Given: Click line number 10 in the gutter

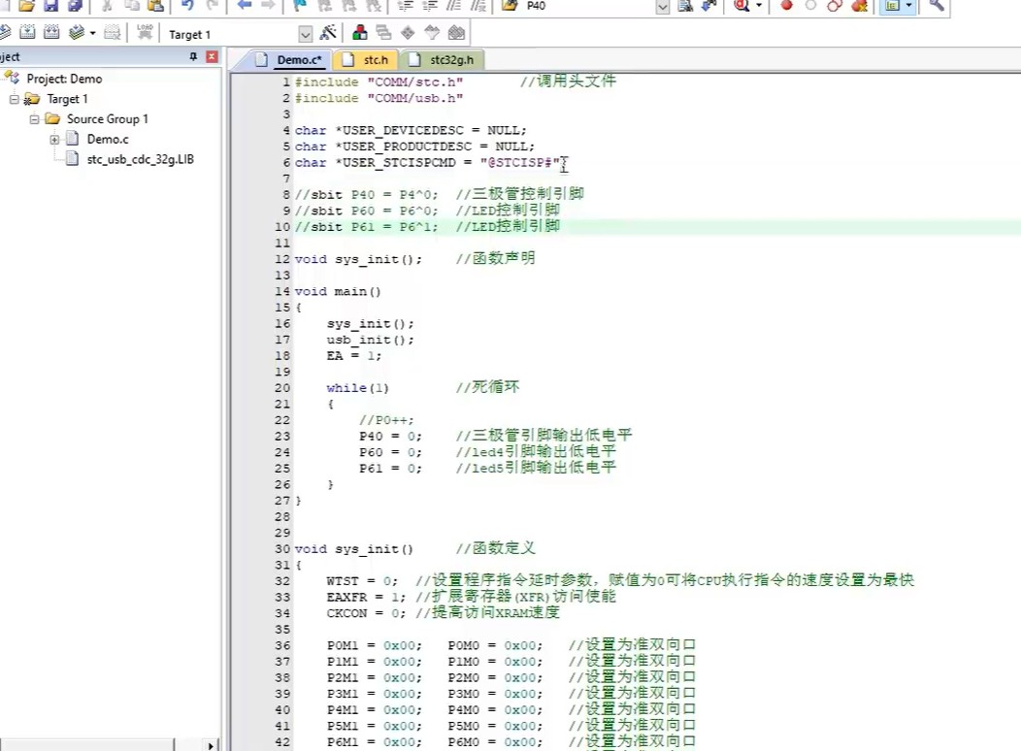Looking at the screenshot, I should 282,227.
